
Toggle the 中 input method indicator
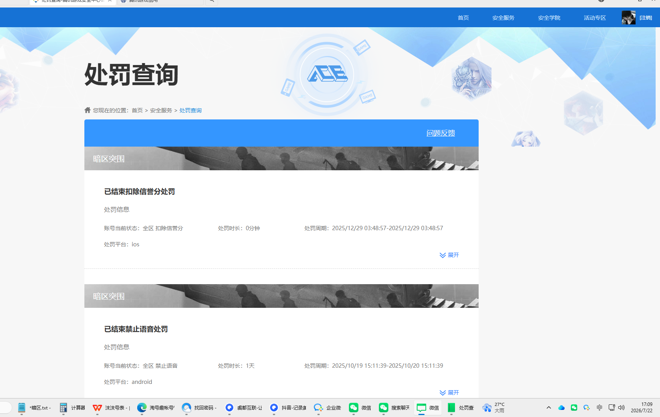click(599, 408)
